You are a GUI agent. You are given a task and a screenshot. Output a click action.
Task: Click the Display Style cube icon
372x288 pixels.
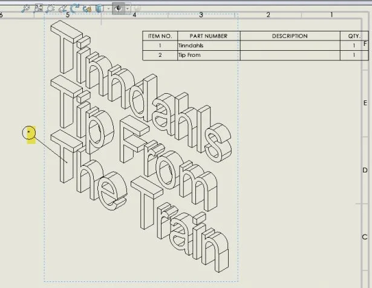tap(100, 8)
